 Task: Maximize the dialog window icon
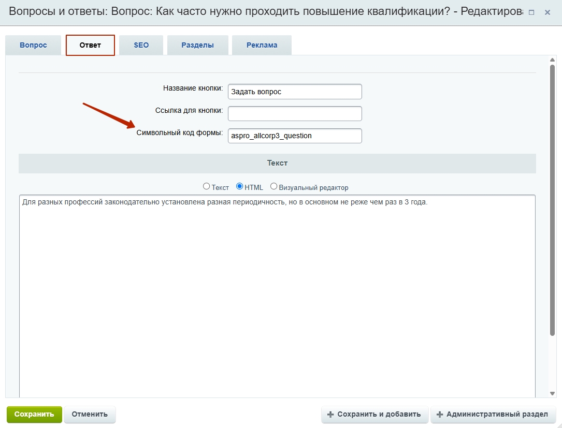point(531,12)
